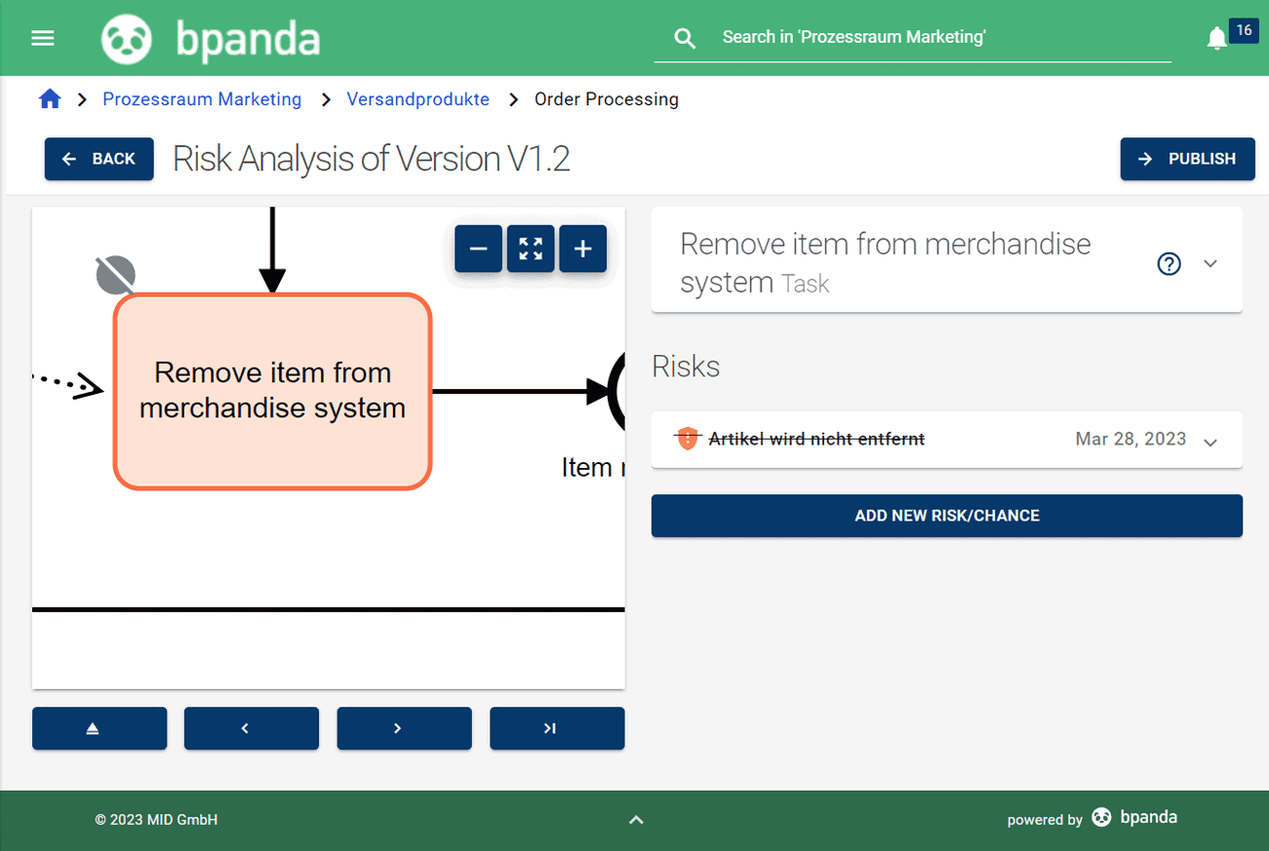Click the PUBLISH button

[x=1187, y=159]
